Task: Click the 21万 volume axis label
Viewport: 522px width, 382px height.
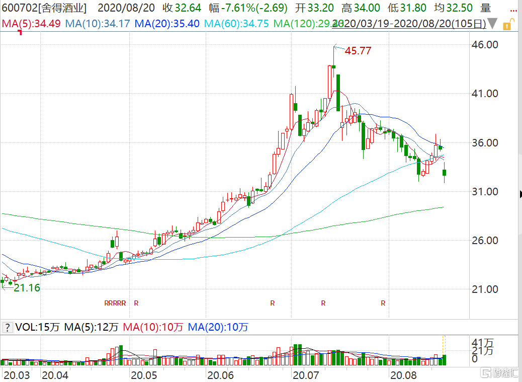Action: click(x=483, y=350)
